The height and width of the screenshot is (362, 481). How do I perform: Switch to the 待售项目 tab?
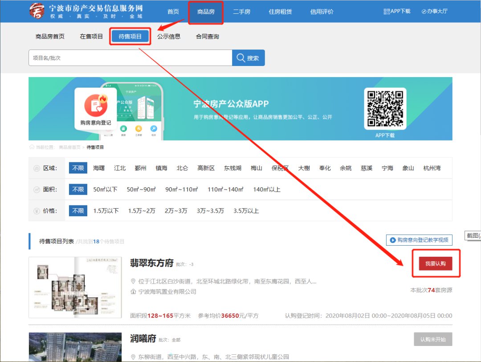coord(130,37)
